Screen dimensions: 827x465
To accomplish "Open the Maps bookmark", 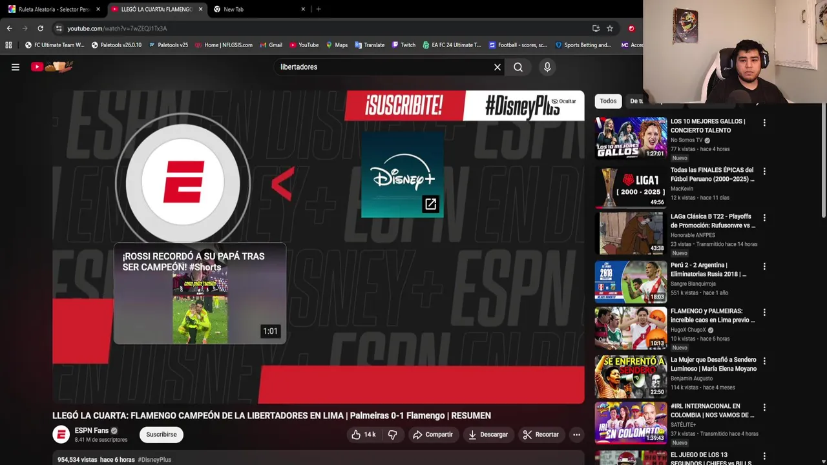I will [x=337, y=45].
